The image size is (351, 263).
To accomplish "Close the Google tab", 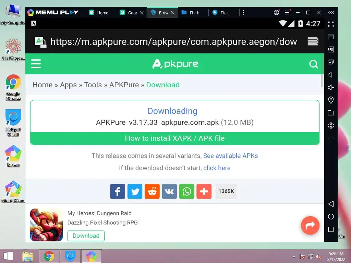I will [x=142, y=13].
